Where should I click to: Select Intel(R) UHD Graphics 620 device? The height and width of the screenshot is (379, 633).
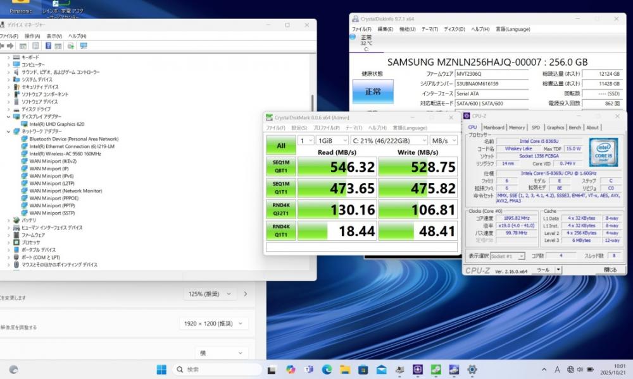click(x=56, y=124)
